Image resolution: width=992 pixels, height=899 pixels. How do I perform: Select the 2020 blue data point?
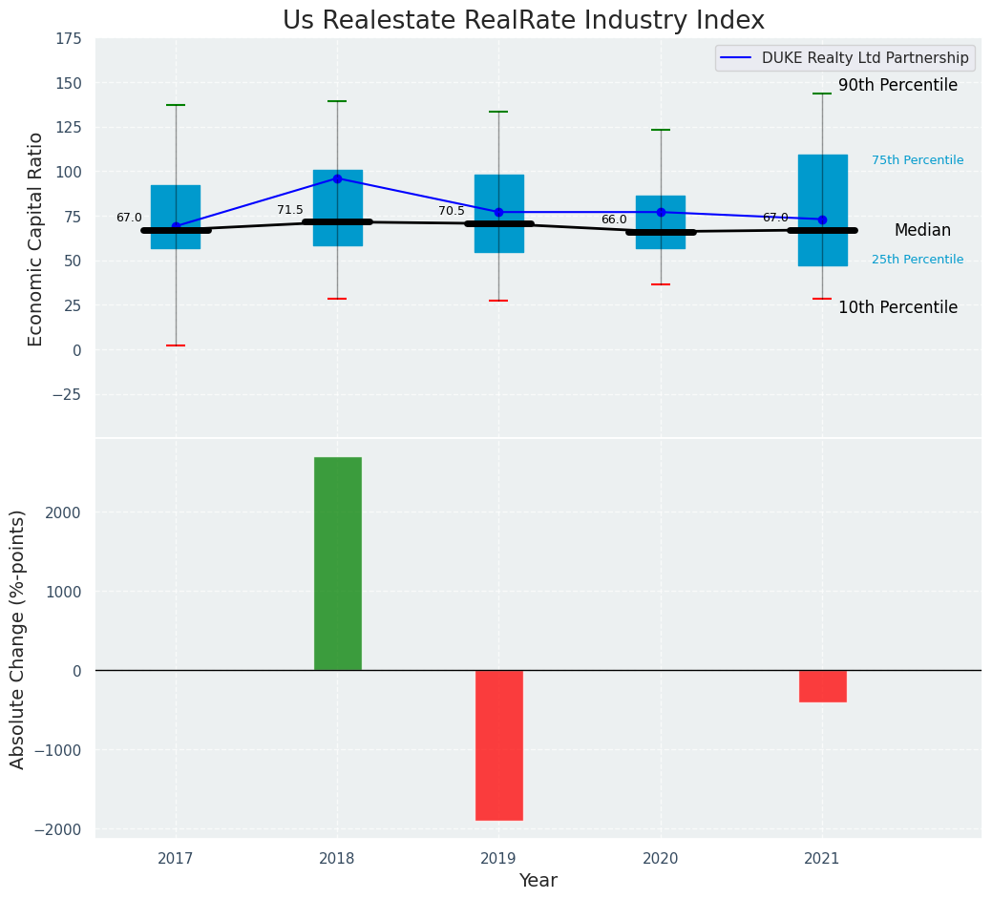click(x=661, y=212)
